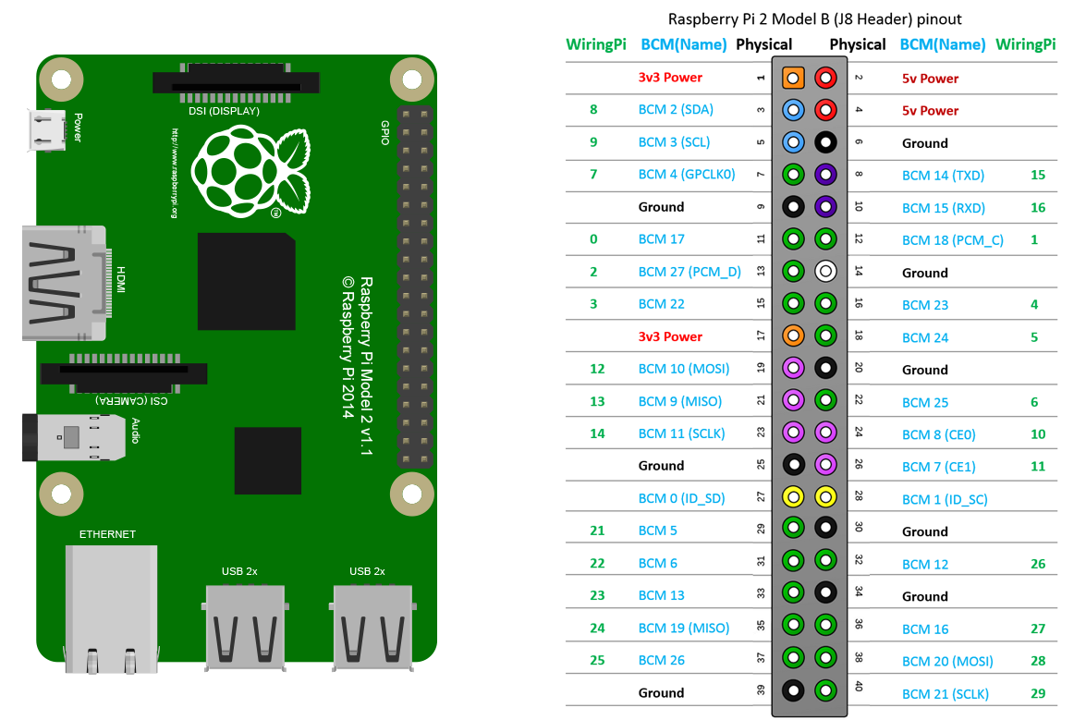Screen dimensions: 1086x720
Task: Click the left BCM(Name) column header
Action: [684, 44]
